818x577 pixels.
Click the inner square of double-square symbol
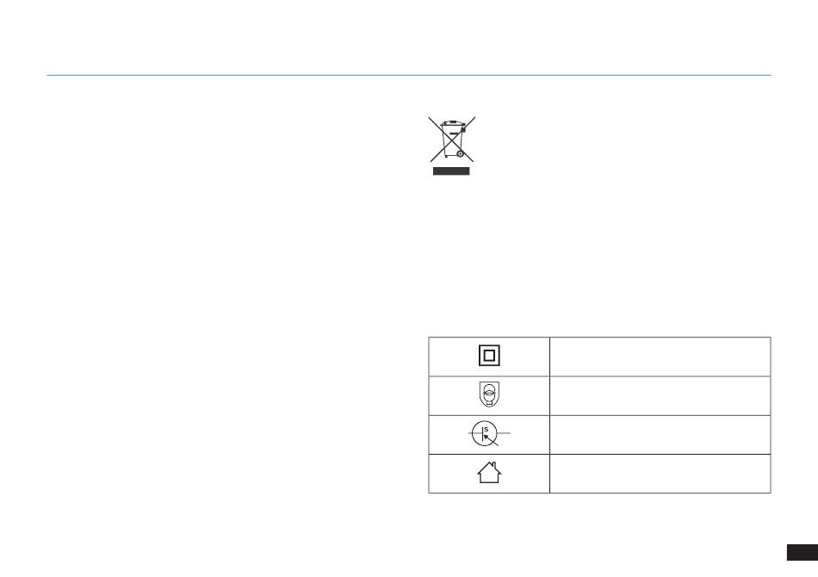488,356
